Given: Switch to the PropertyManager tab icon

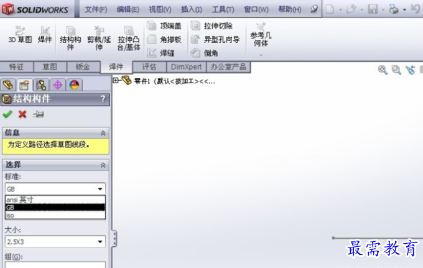Looking at the screenshot, I should pos(24,85).
